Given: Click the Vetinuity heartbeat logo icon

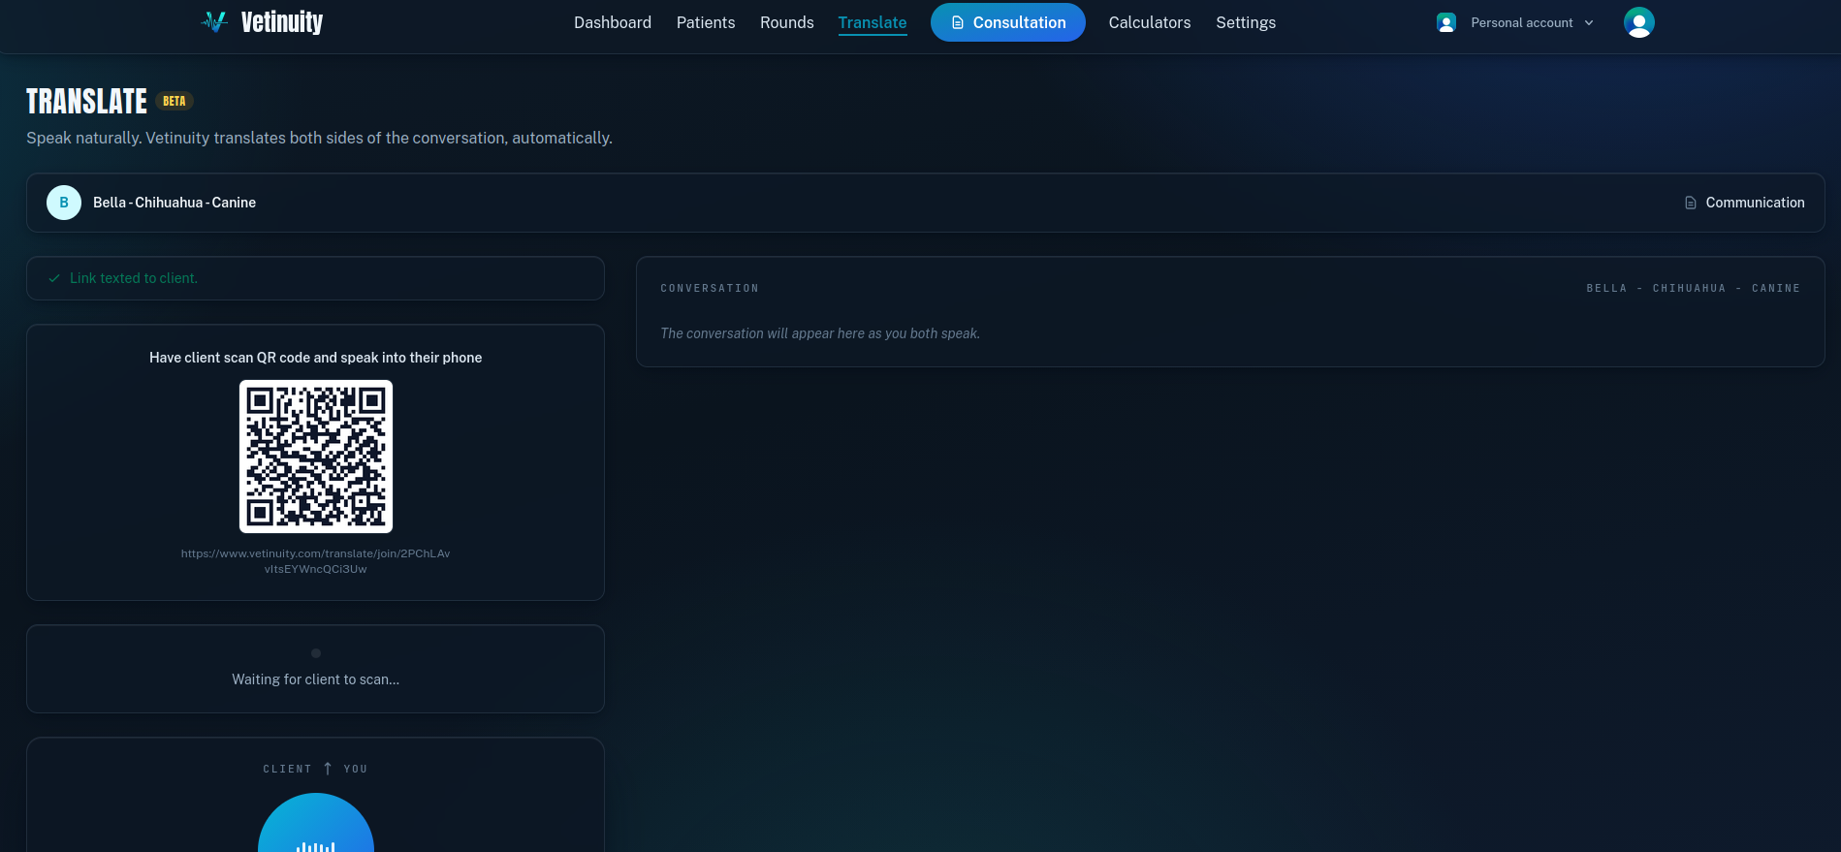Looking at the screenshot, I should (x=214, y=21).
